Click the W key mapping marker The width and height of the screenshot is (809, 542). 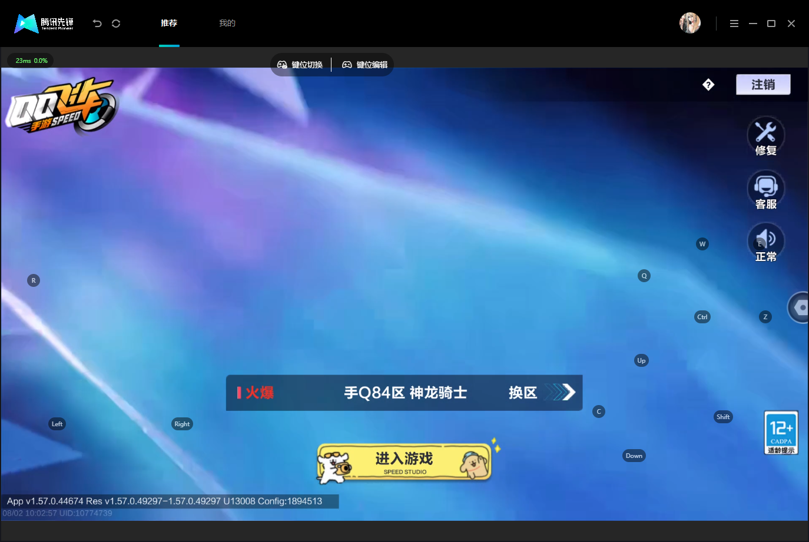(702, 244)
